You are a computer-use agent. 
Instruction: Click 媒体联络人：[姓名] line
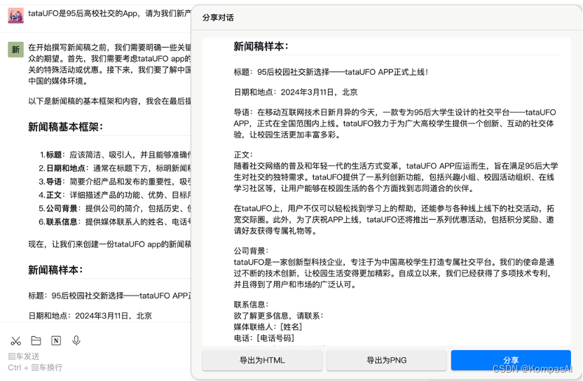click(x=268, y=327)
